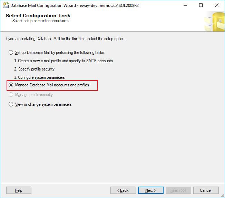The image size is (225, 198).
Task: Click the resize grip in the window corner
Action: tap(223, 196)
